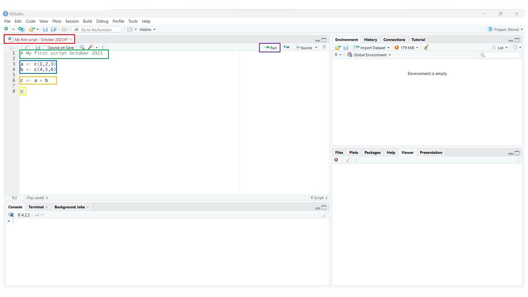
Task: Switch to the Connections tab
Action: [394, 40]
